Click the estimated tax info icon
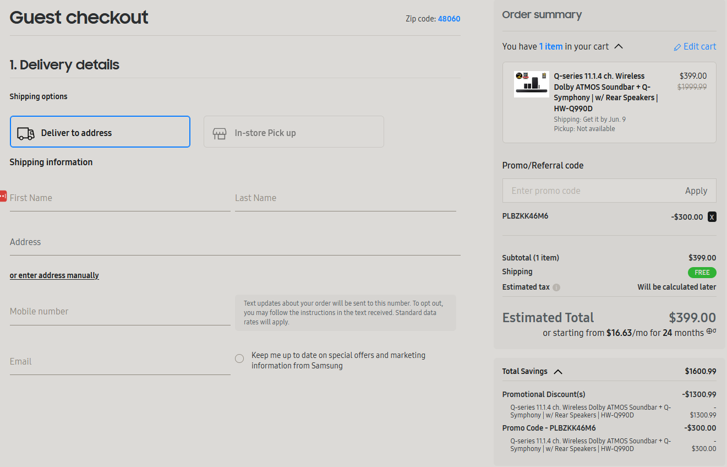The height and width of the screenshot is (467, 727). (556, 287)
